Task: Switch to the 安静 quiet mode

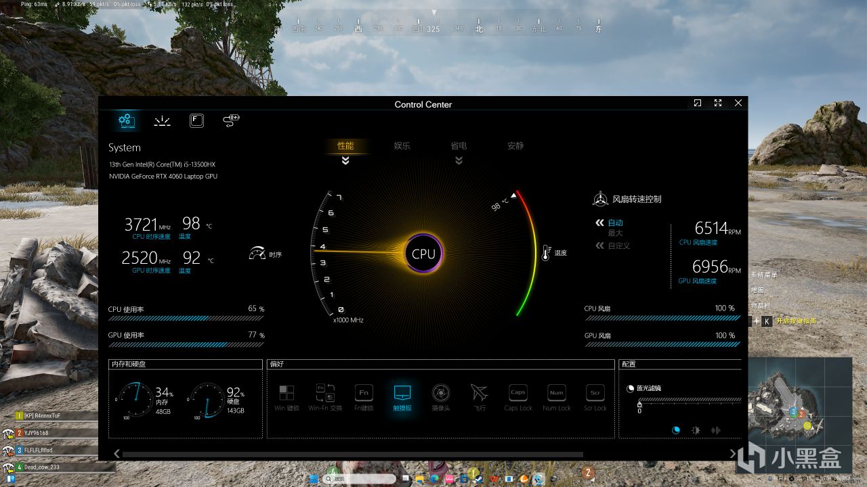Action: coord(515,145)
